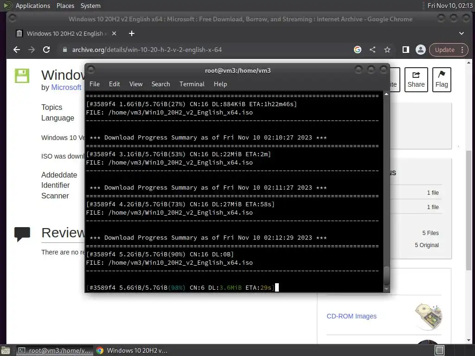The height and width of the screenshot is (356, 475).
Task: Click the CD-ROM Images thumbnail
Action: (x=429, y=316)
